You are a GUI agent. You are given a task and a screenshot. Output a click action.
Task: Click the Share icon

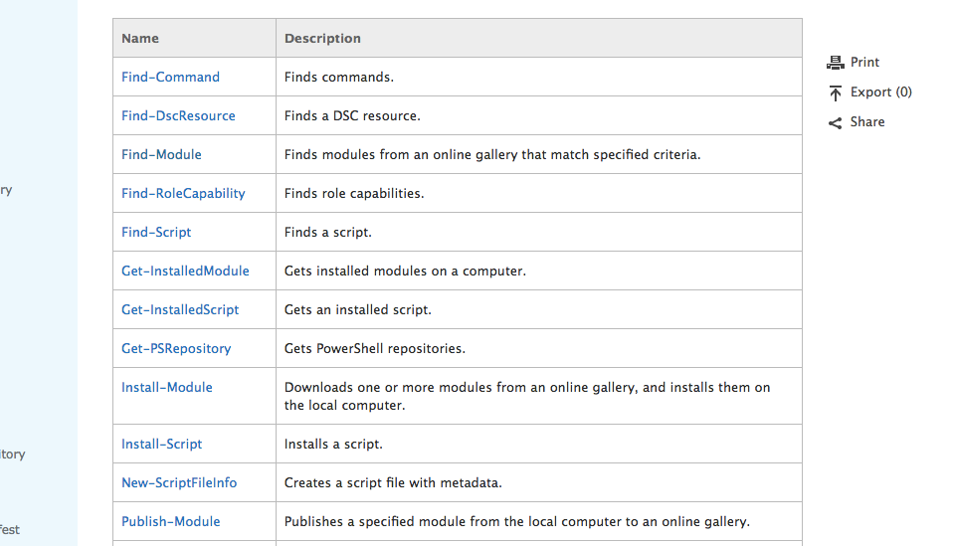point(836,122)
